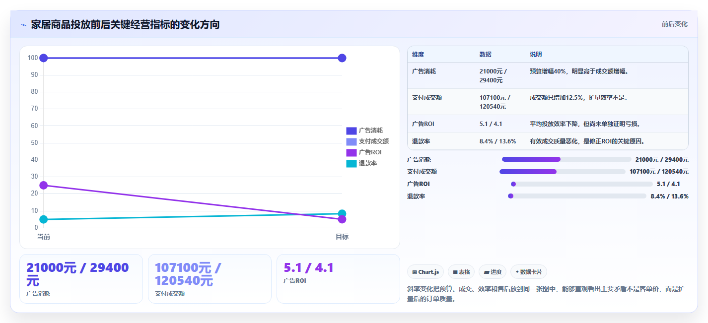Click the 广告ROI row label in table
The image size is (708, 323).
(x=423, y=124)
